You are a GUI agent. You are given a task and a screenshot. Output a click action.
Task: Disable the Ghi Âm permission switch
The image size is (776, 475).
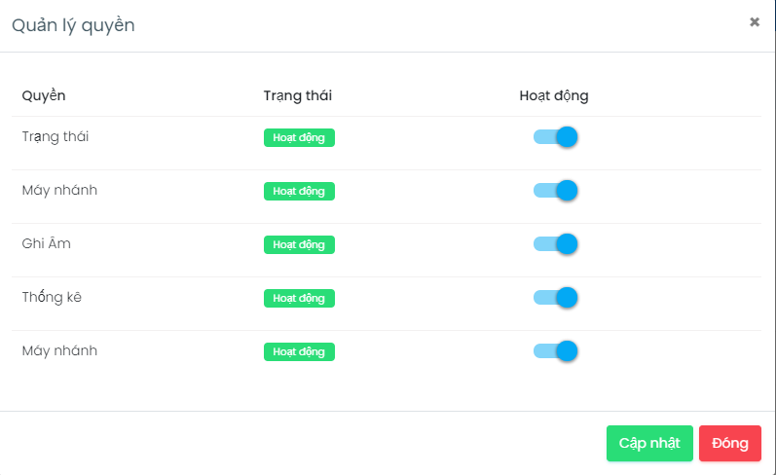[556, 244]
